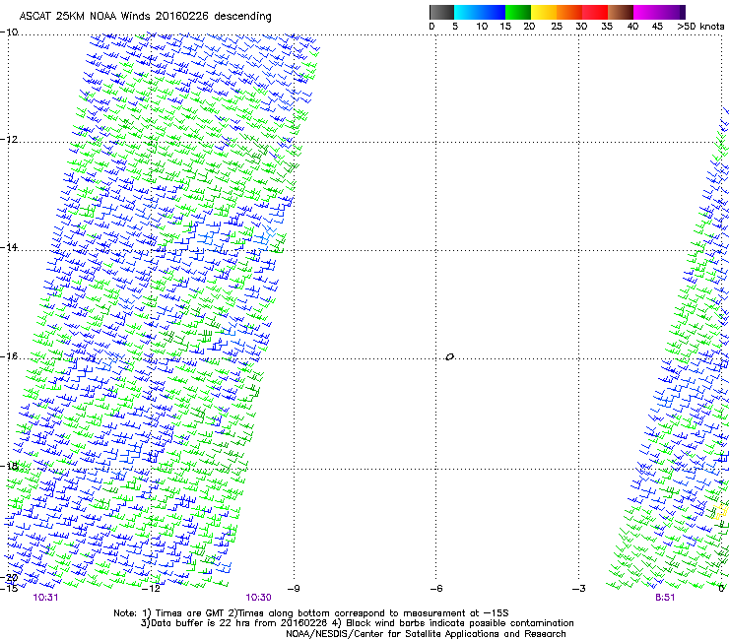This screenshot has height=640, width=729.
Task: Click the '>50 knots' color scale label
Action: tap(700, 27)
